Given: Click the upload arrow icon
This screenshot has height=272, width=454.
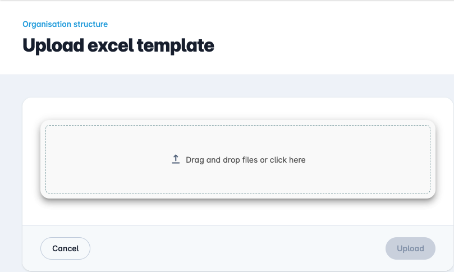Looking at the screenshot, I should [x=176, y=159].
